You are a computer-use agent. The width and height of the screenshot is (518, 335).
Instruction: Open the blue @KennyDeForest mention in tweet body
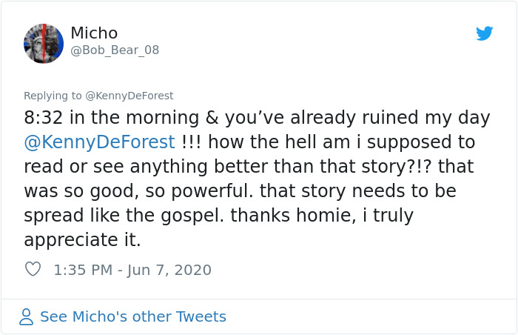99,142
